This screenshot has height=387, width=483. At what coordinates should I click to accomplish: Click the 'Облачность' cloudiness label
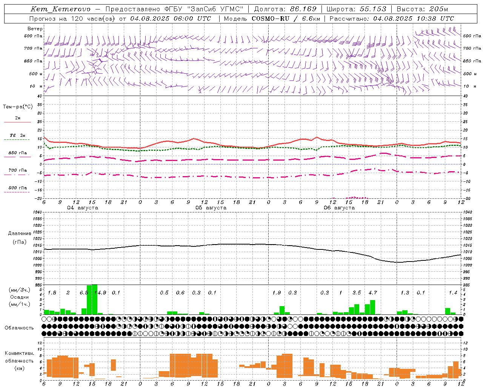(19, 328)
